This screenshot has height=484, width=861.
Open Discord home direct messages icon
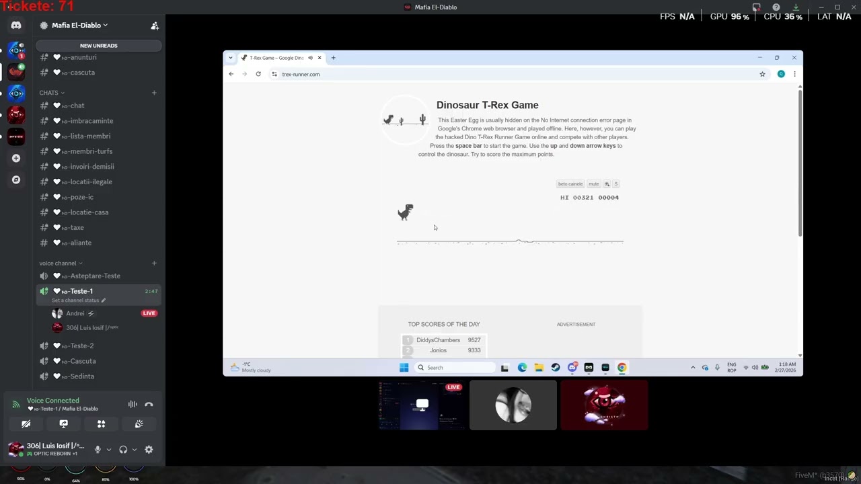pyautogui.click(x=16, y=26)
